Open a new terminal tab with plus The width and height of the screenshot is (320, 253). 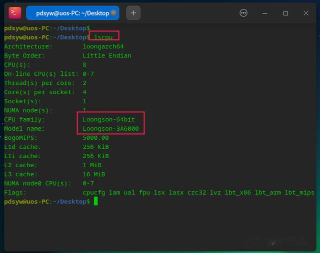(x=133, y=13)
